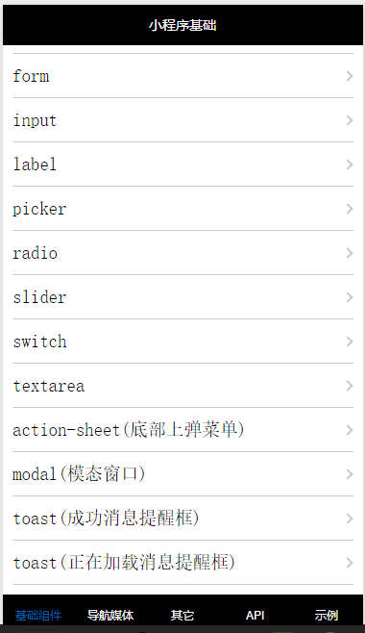This screenshot has height=633, width=365.
Task: Select the 示例 tab
Action: 327,616
